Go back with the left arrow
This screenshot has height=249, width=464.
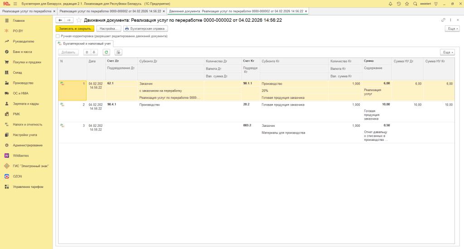point(60,20)
